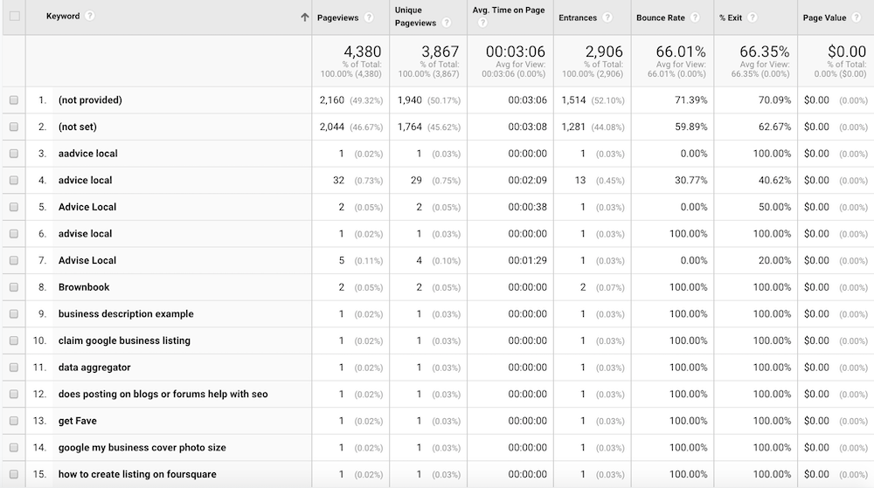Open how to create listing on foursquare
This screenshot has width=874, height=488.
(x=138, y=474)
